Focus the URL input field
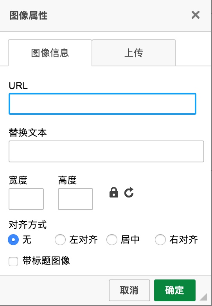This screenshot has width=212, height=306. tap(102, 104)
